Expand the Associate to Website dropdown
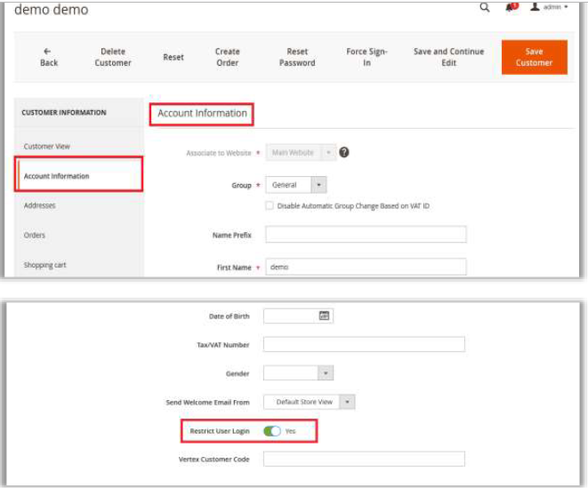Screen dimensions: 588x488 click(x=301, y=153)
